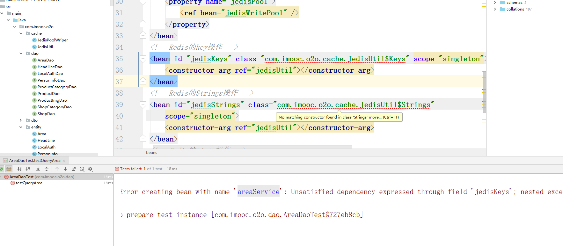The width and height of the screenshot is (563, 246).
Task: Collapse the cache package
Action: [x=21, y=33]
